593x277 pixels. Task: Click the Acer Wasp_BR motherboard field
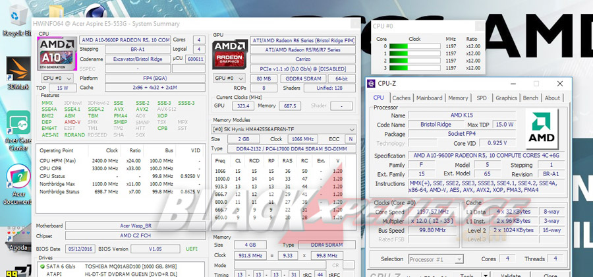(135, 226)
